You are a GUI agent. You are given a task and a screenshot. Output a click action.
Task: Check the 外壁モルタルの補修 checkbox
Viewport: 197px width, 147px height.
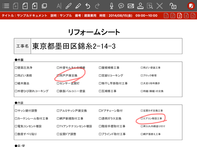point(58,68)
